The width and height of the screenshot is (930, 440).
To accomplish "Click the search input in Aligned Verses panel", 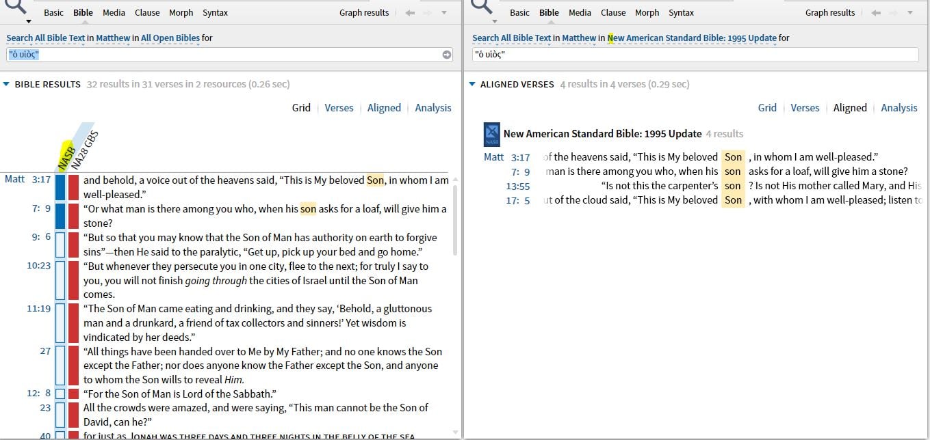I will click(695, 55).
